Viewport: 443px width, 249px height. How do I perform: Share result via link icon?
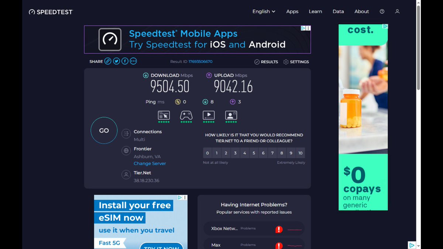pos(108,61)
